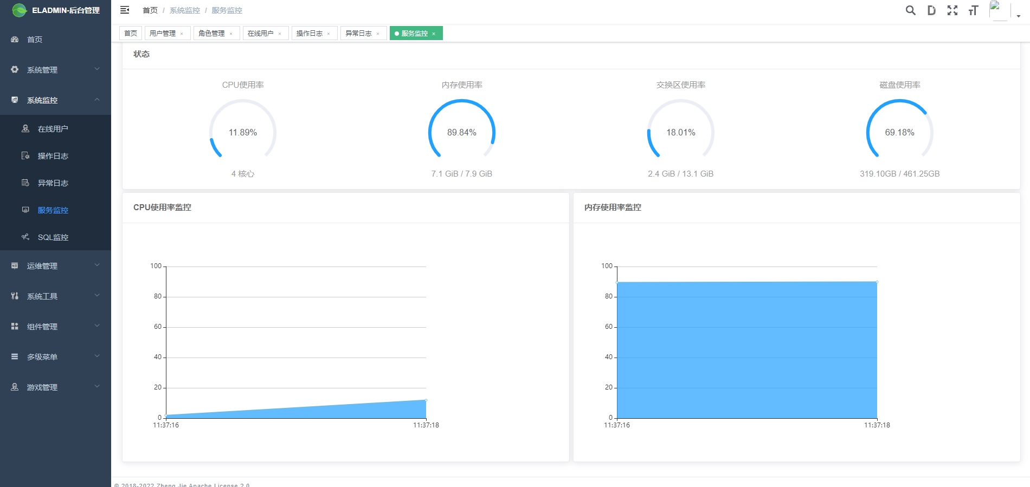This screenshot has width=1030, height=487.
Task: Click the 首页 dashboard icon in sidebar
Action: (15, 40)
